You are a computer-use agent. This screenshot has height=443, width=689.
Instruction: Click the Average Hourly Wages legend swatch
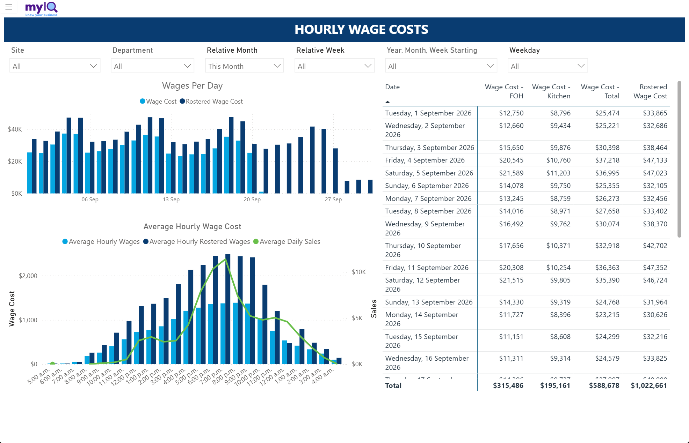coord(65,241)
